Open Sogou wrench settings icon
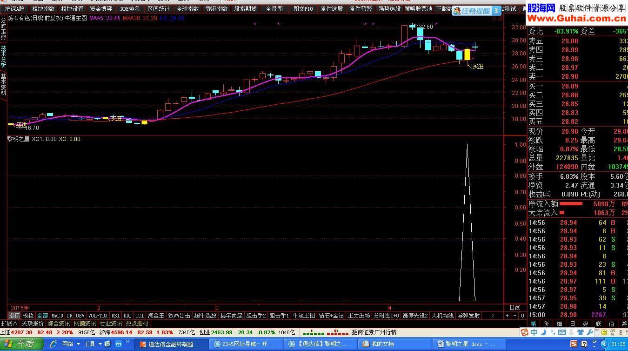628x351 pixels. pos(589,332)
